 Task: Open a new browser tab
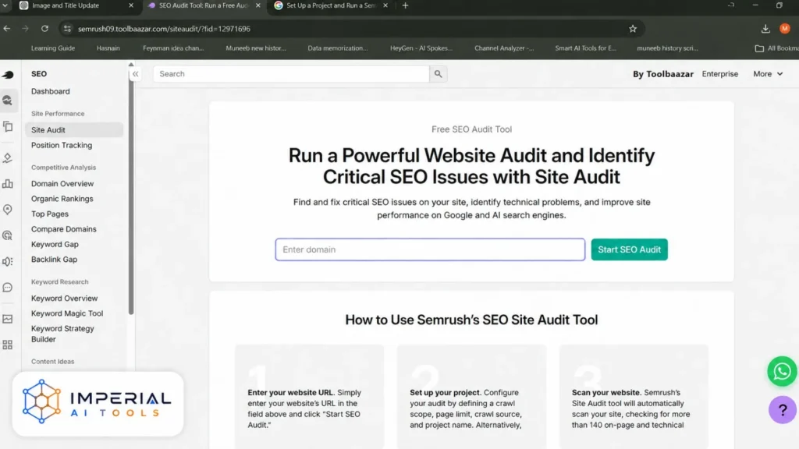coord(405,5)
